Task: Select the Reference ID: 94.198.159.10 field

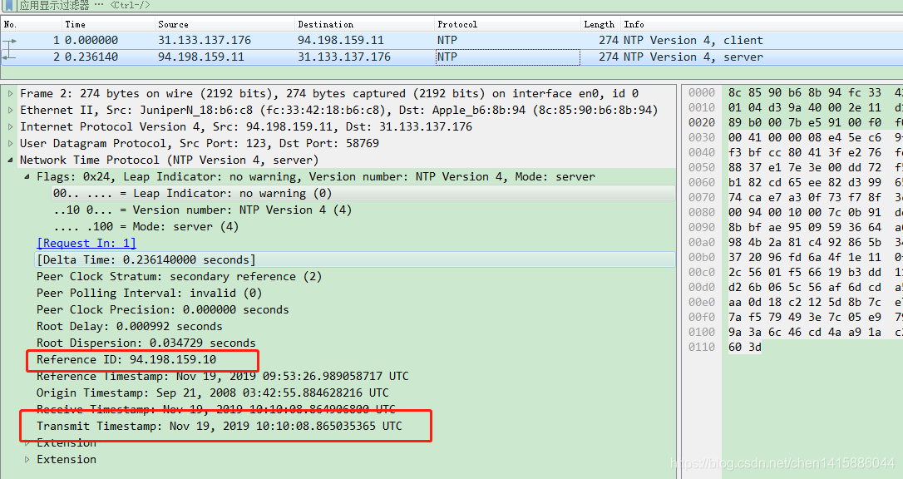Action: tap(126, 360)
